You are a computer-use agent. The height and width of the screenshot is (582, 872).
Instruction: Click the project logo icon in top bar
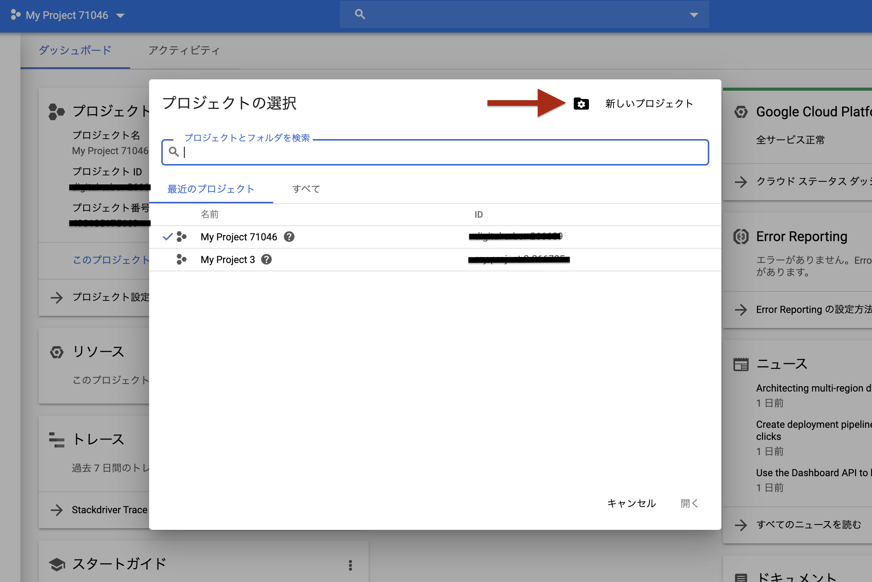coord(16,15)
